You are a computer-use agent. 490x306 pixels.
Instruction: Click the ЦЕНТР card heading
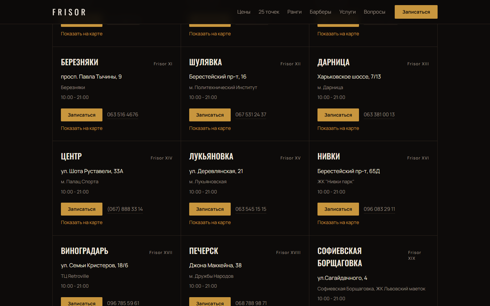[x=71, y=156]
